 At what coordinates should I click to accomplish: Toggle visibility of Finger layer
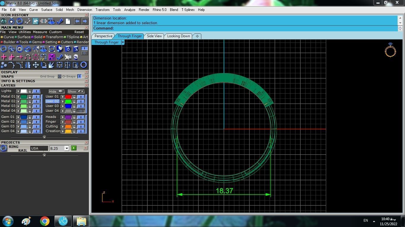(81, 122)
